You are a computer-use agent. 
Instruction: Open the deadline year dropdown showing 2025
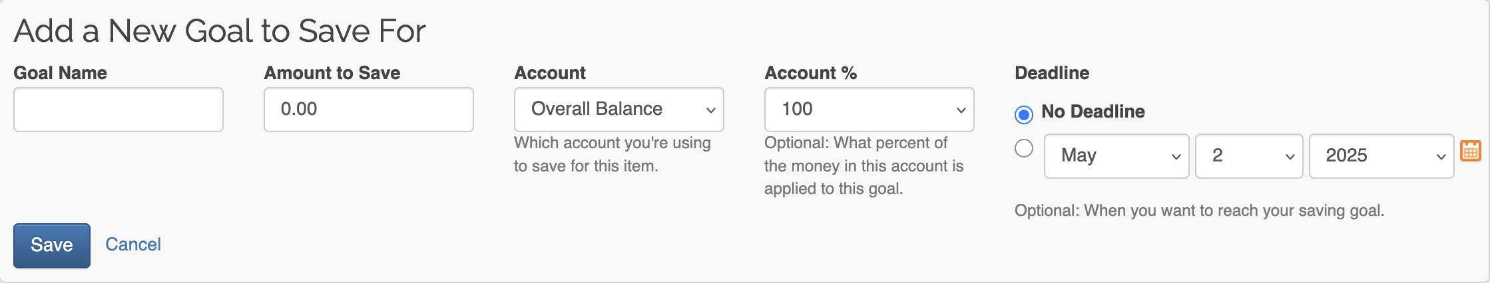(x=1381, y=156)
